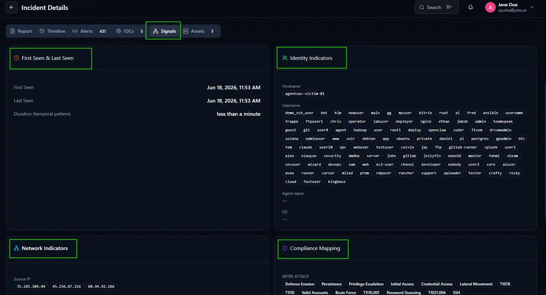
Task: Click the search magnifier icon
Action: coord(422,7)
